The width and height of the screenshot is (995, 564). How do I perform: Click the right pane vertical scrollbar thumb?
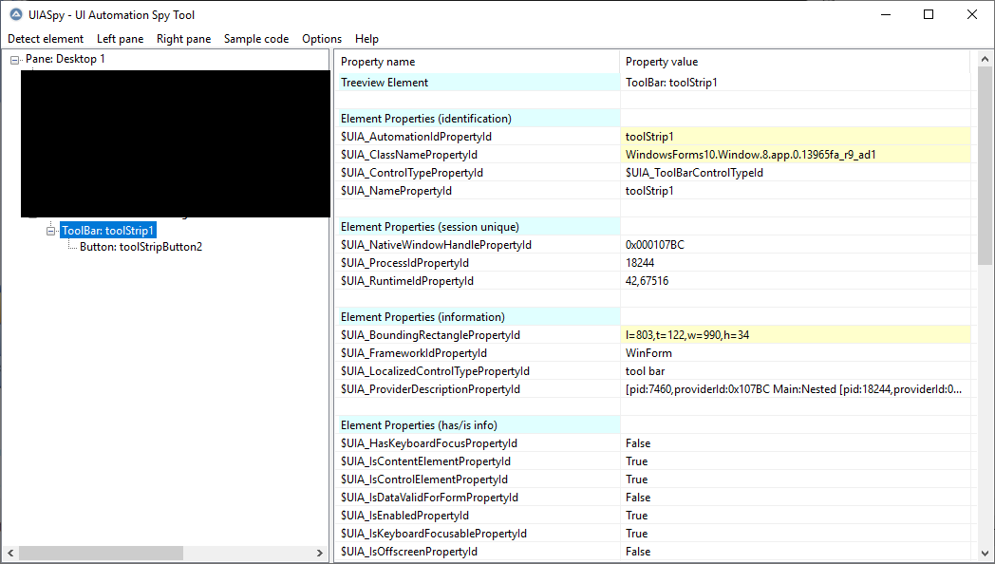986,165
